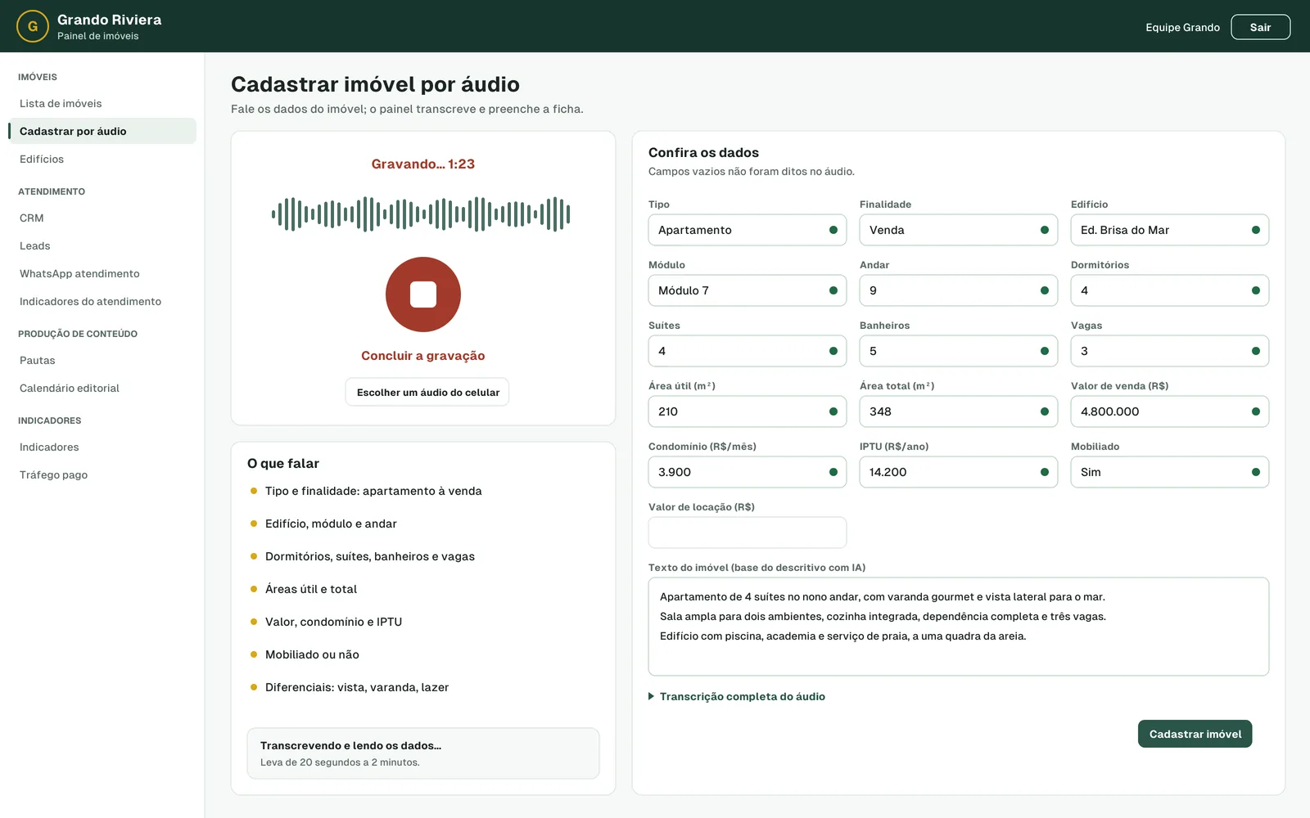Open the Finalidade field showing Venda
This screenshot has height=818, width=1310.
pos(959,230)
